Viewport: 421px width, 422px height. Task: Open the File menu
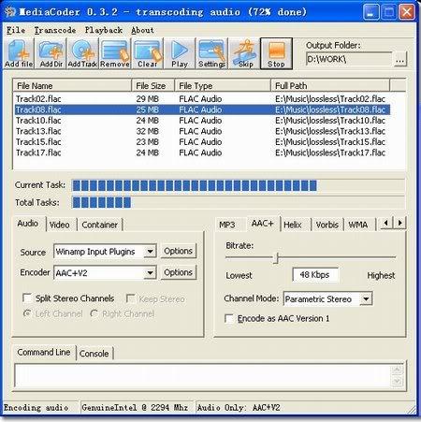click(x=16, y=30)
